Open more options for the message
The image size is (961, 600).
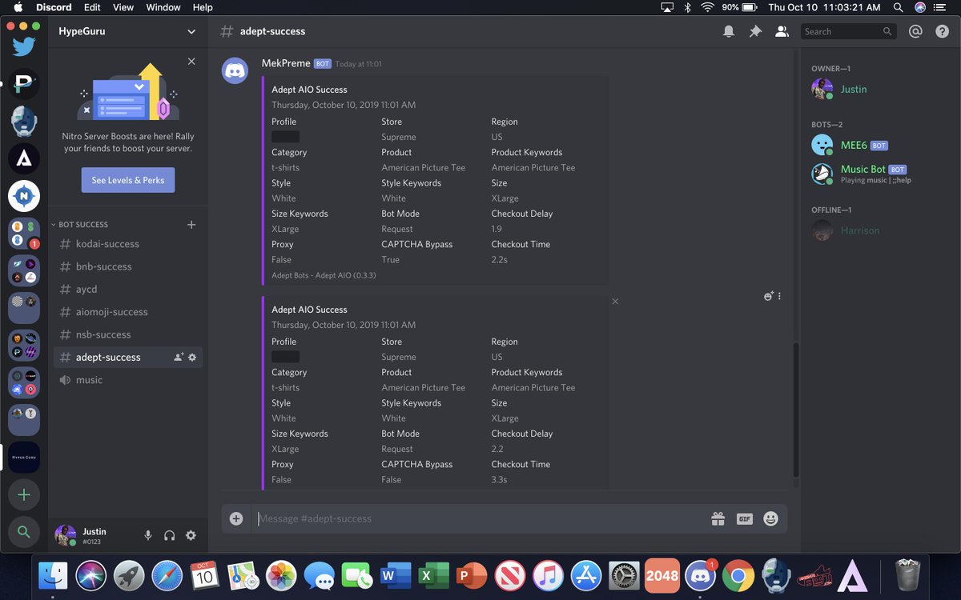779,296
